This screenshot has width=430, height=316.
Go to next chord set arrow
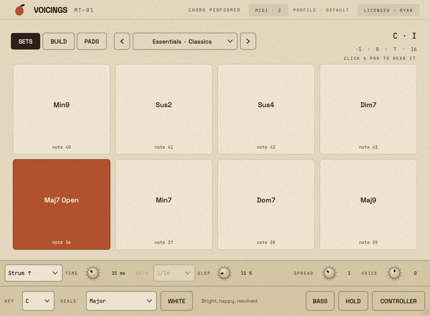[248, 41]
